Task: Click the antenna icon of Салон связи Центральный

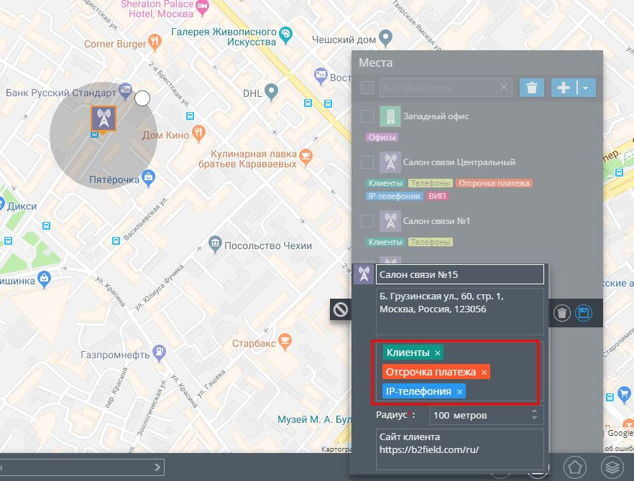Action: tap(390, 162)
